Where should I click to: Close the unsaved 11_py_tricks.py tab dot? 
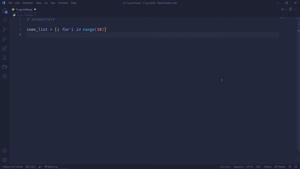click(x=35, y=9)
